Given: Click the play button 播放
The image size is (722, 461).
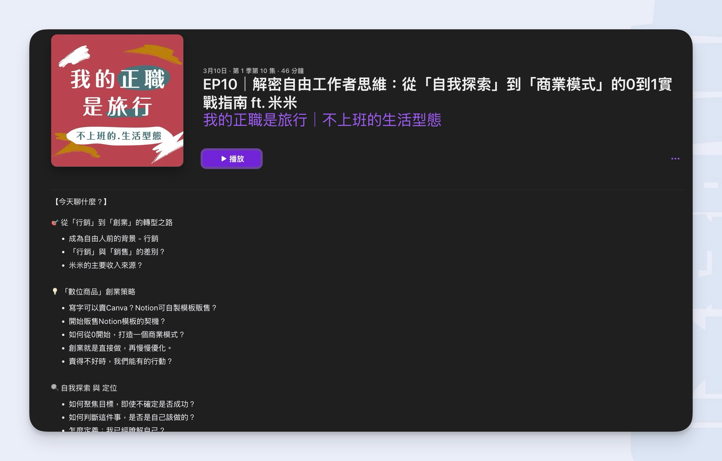Looking at the screenshot, I should (x=231, y=159).
